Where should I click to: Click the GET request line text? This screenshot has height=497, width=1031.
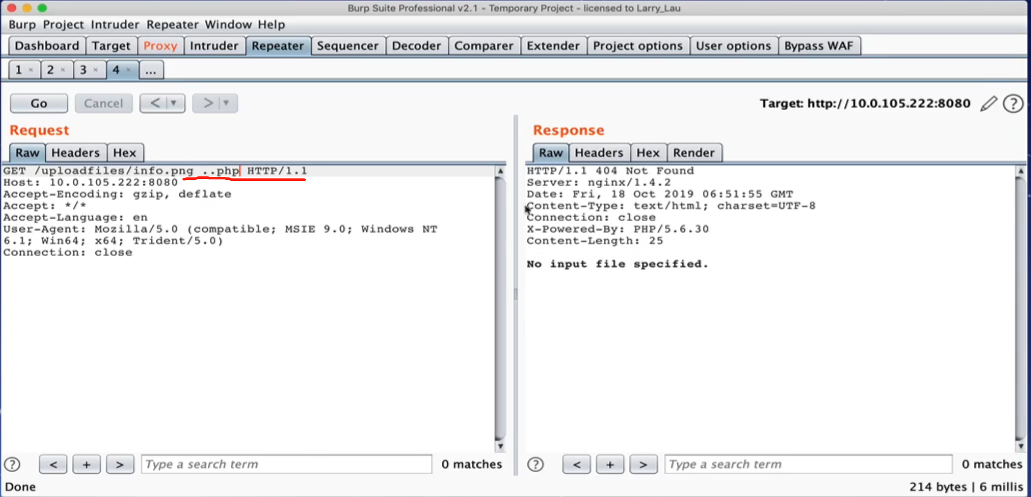(x=155, y=171)
